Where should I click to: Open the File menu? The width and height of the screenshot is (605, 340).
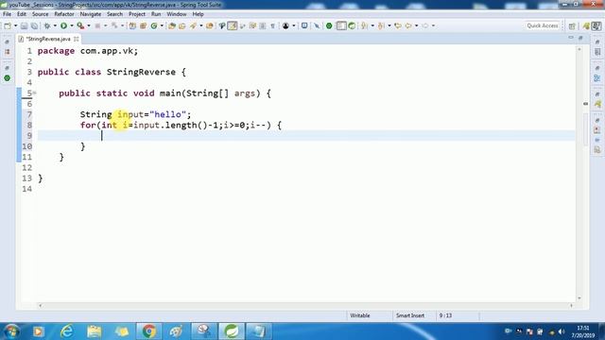(7, 14)
